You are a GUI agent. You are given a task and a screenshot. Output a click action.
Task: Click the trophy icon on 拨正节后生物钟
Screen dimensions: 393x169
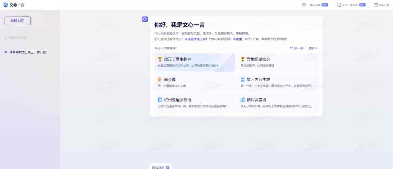(x=160, y=59)
